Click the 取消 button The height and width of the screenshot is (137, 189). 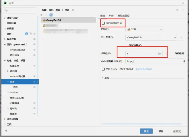161,131
